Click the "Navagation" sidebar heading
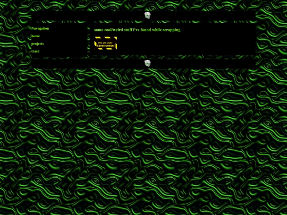 tap(40, 28)
